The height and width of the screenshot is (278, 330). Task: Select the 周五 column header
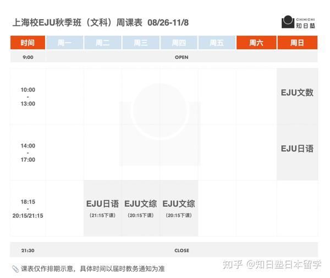click(217, 43)
